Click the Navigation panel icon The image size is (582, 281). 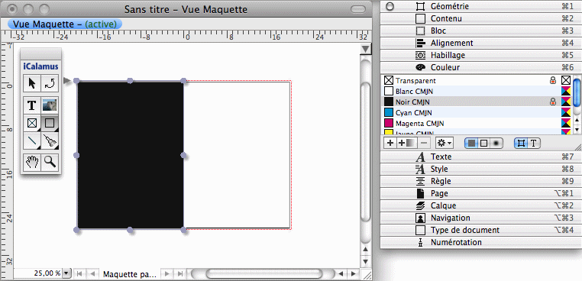click(x=420, y=218)
